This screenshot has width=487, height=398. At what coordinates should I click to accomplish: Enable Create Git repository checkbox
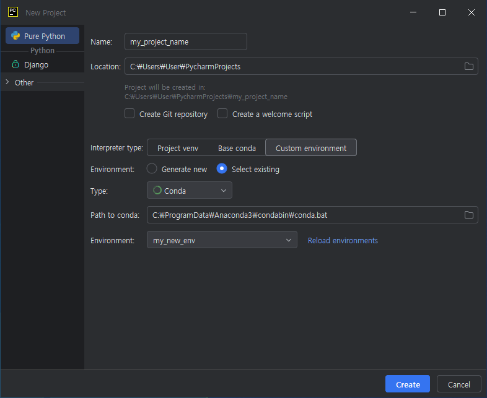[129, 113]
